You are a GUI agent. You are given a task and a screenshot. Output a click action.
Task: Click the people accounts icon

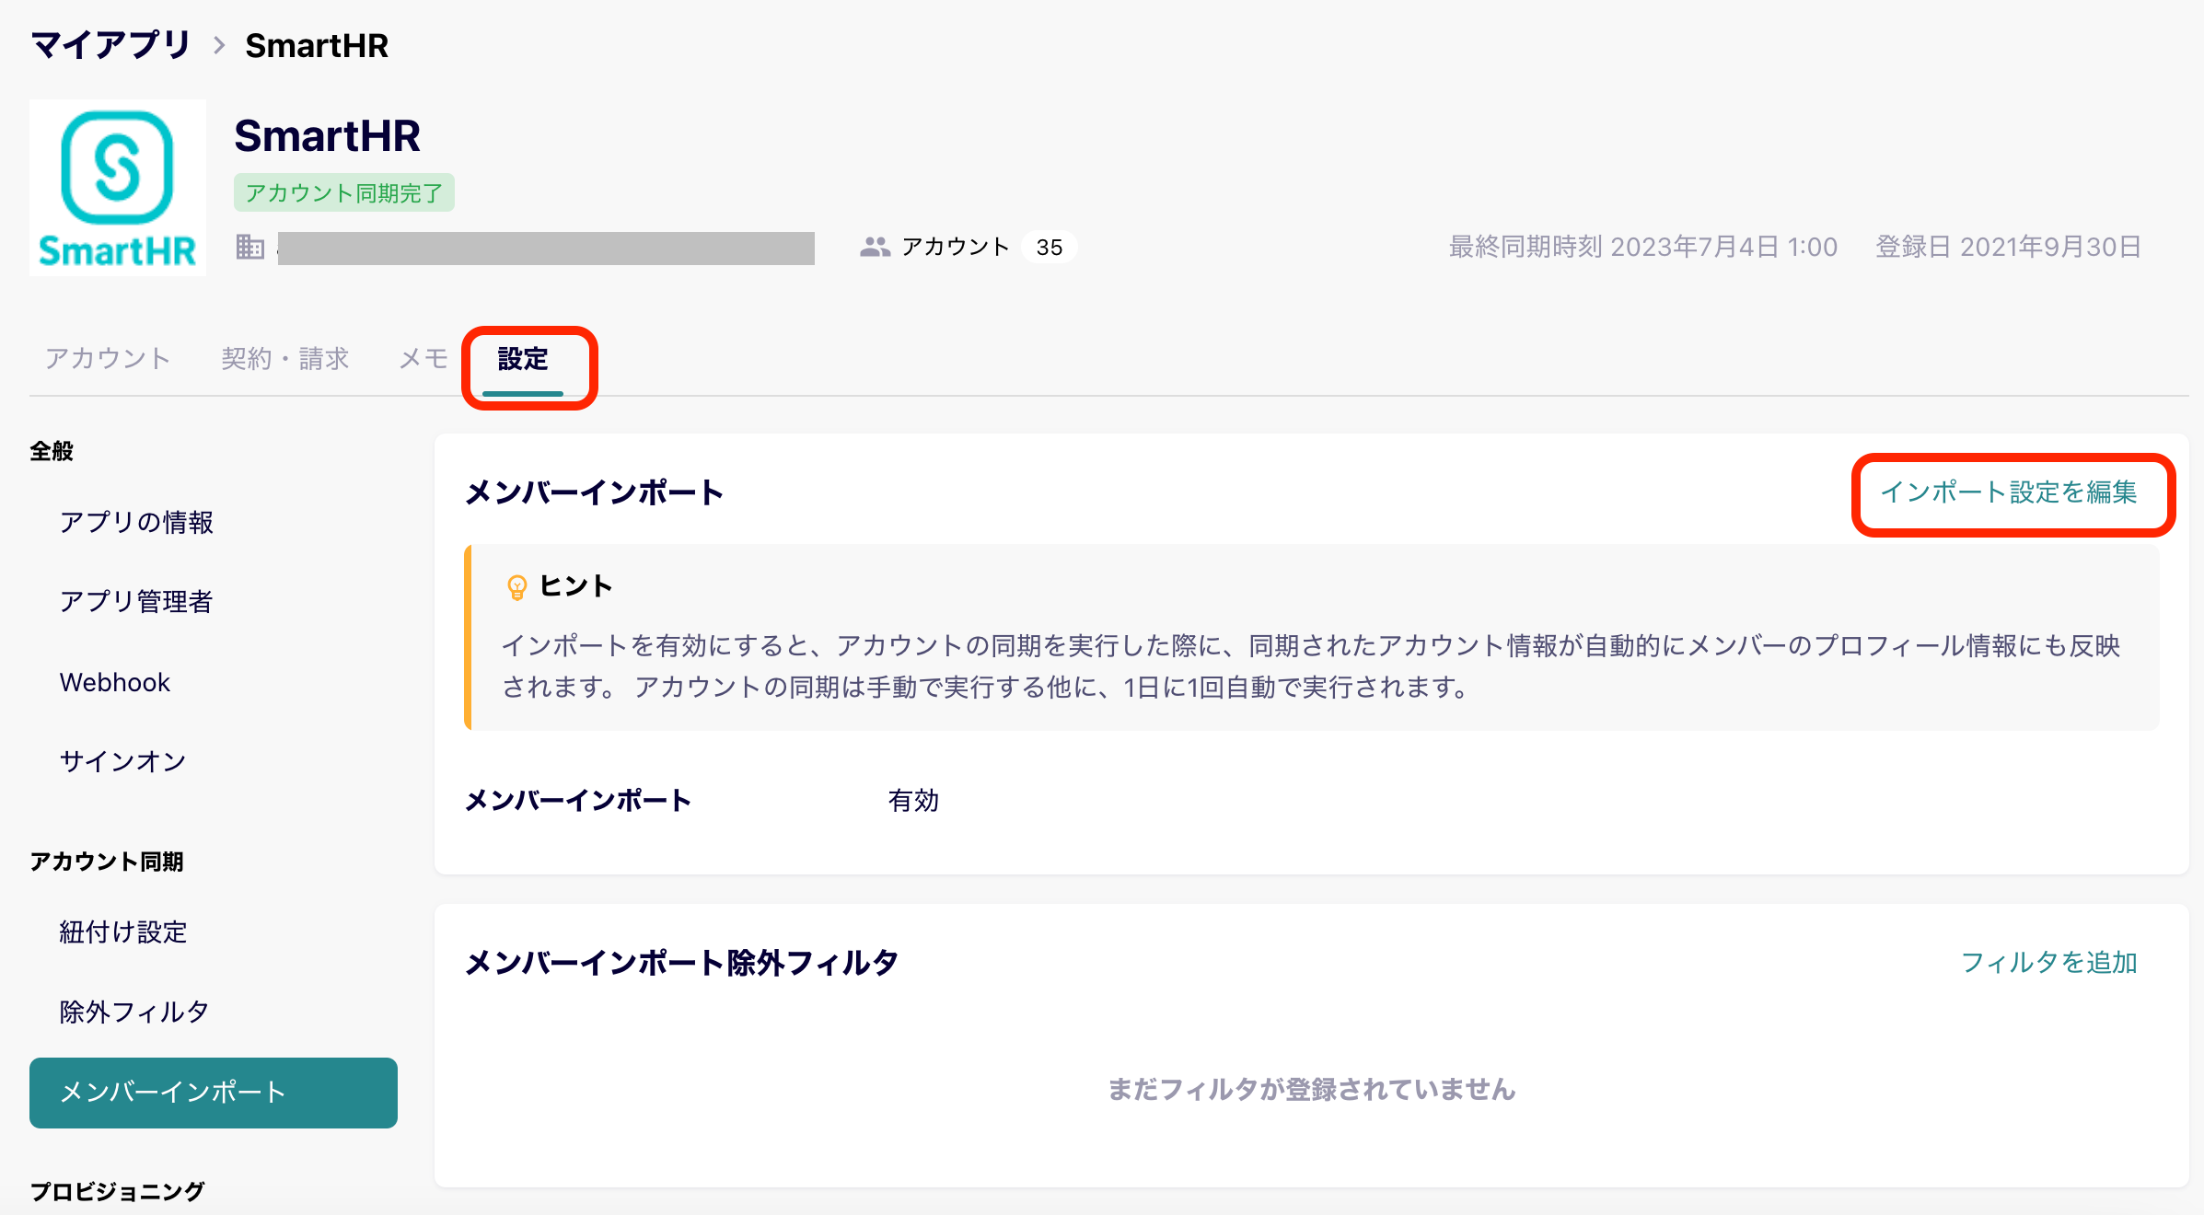[x=875, y=247]
